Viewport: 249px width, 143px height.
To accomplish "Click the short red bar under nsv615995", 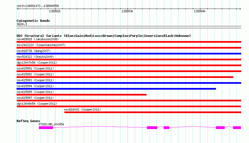I will pos(81,95).
